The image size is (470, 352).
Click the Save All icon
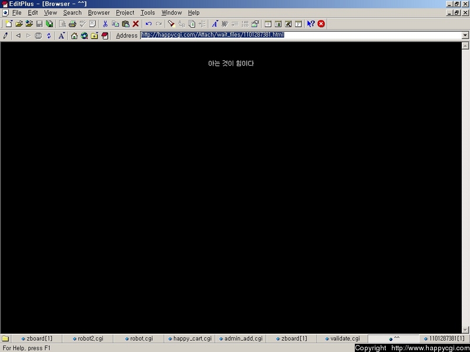click(49, 23)
